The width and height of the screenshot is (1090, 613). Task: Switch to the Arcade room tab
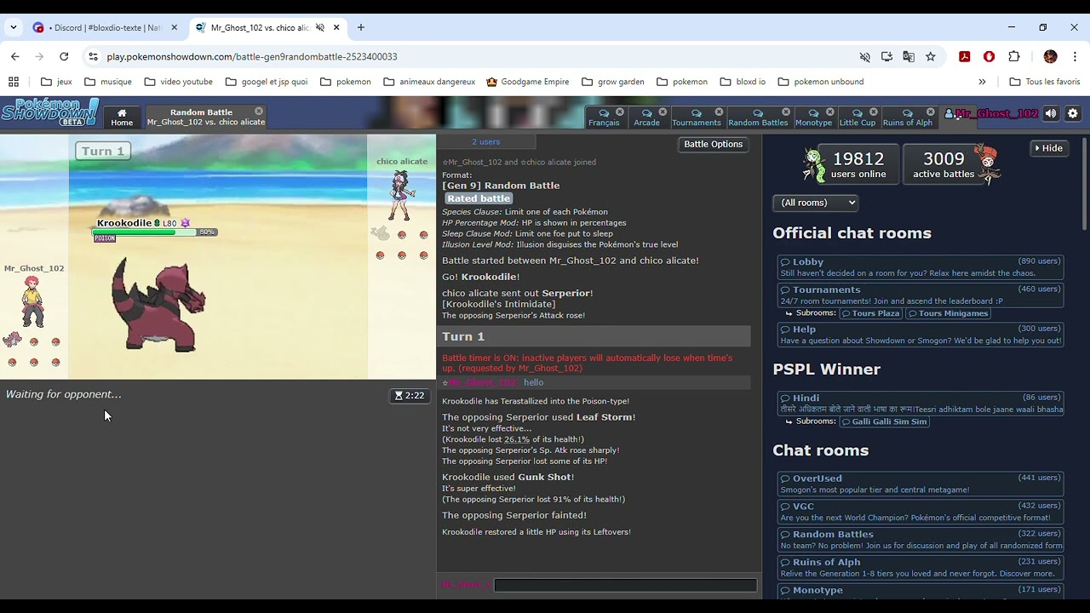646,117
